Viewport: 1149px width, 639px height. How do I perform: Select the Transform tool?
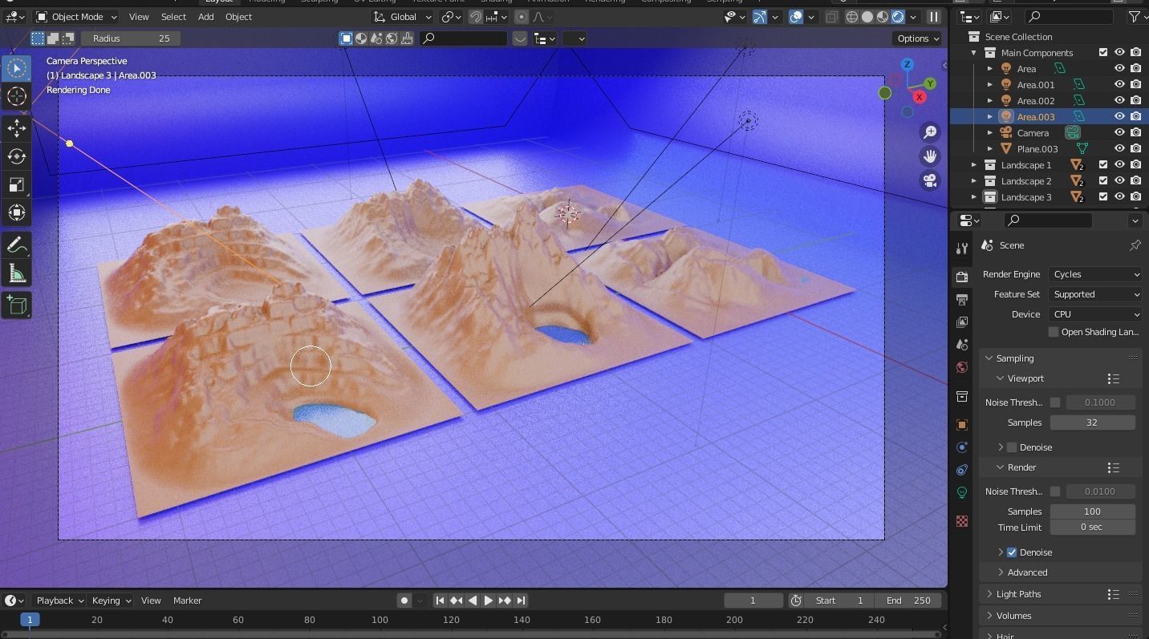[x=17, y=212]
